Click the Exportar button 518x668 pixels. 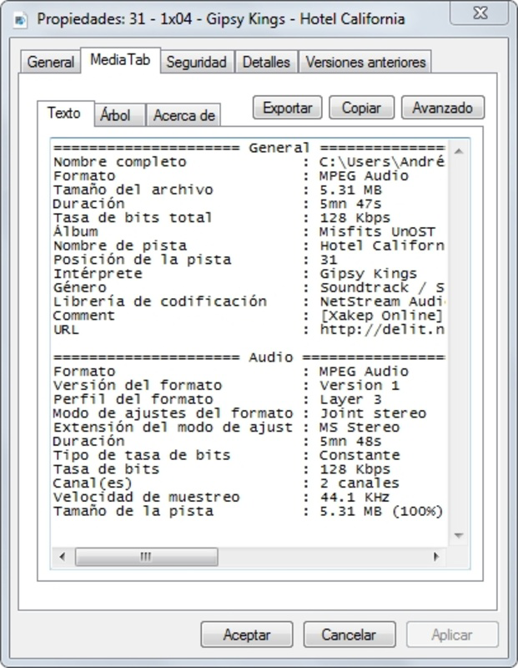(287, 108)
